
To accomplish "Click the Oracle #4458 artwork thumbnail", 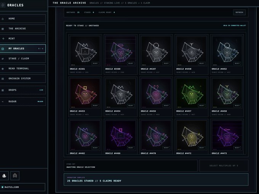I will 227,93.
